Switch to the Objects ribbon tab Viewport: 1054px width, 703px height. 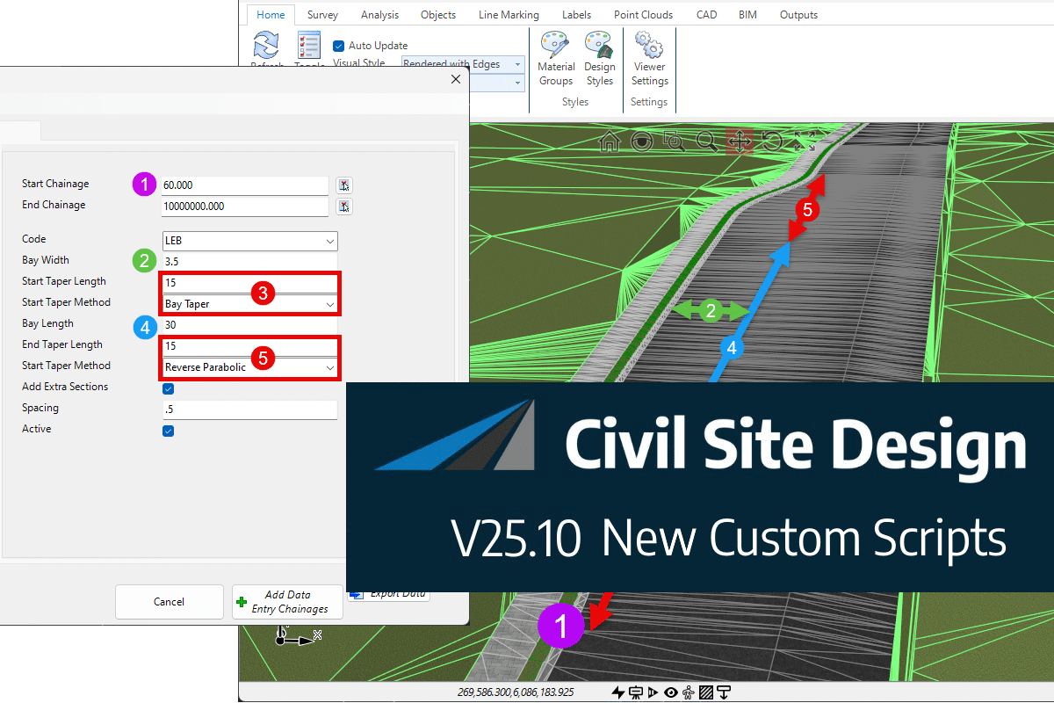click(x=438, y=15)
